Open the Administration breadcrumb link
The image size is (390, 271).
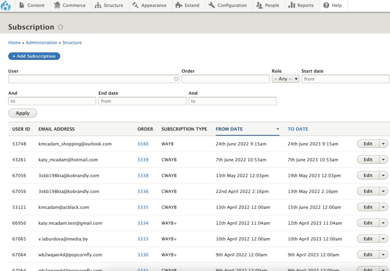pos(42,43)
